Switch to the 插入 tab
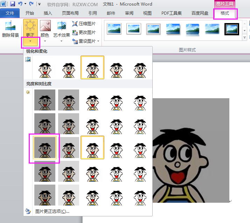This screenshot has width=250, height=223. tap(48, 13)
